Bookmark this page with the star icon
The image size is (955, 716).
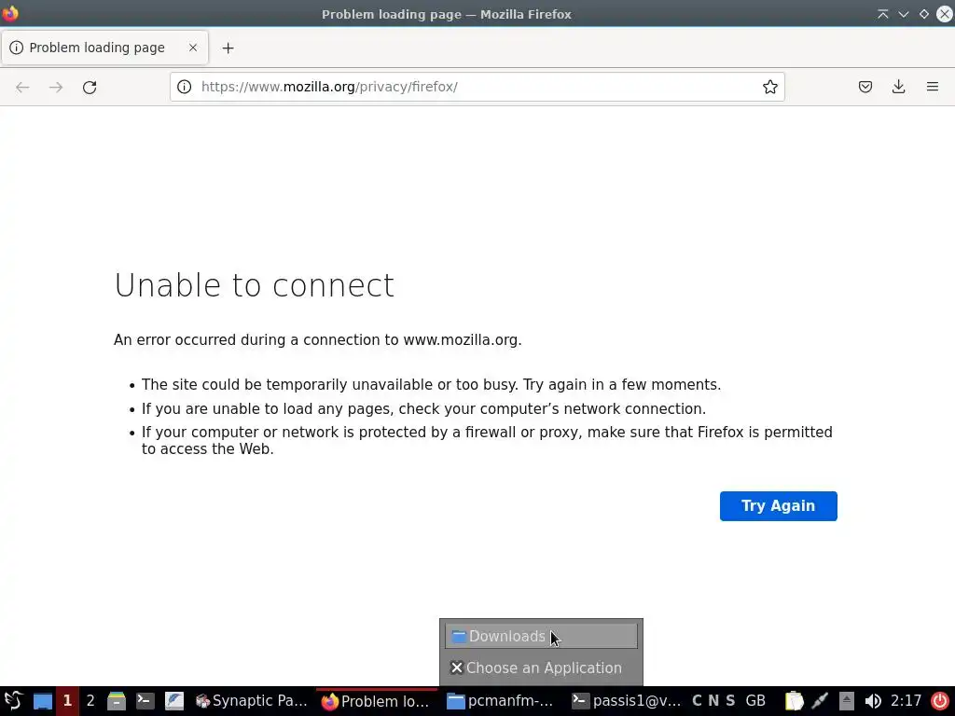[x=769, y=87]
